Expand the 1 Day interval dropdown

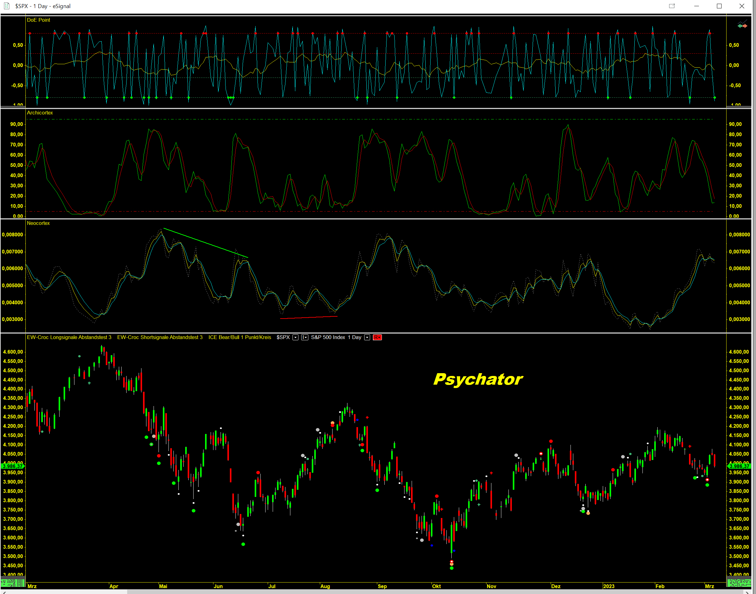coord(367,337)
